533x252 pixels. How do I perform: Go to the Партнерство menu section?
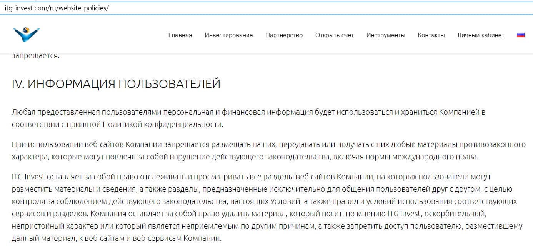[x=284, y=35]
